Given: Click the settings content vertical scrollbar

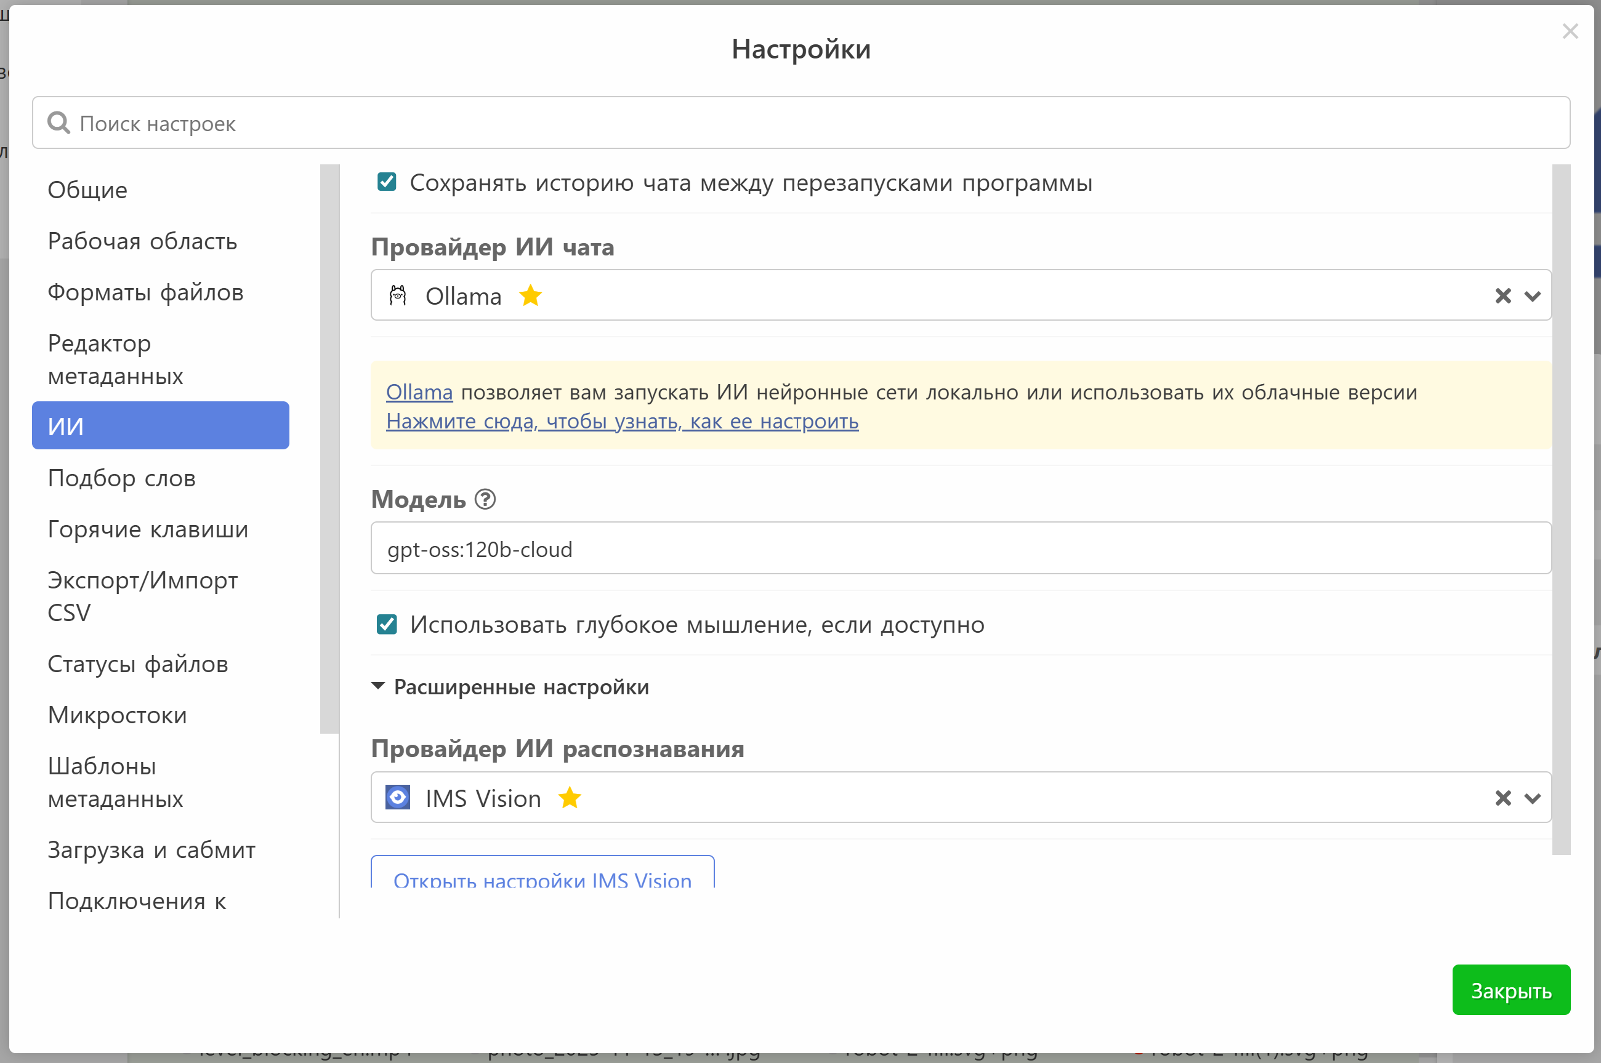Looking at the screenshot, I should pyautogui.click(x=1561, y=508).
